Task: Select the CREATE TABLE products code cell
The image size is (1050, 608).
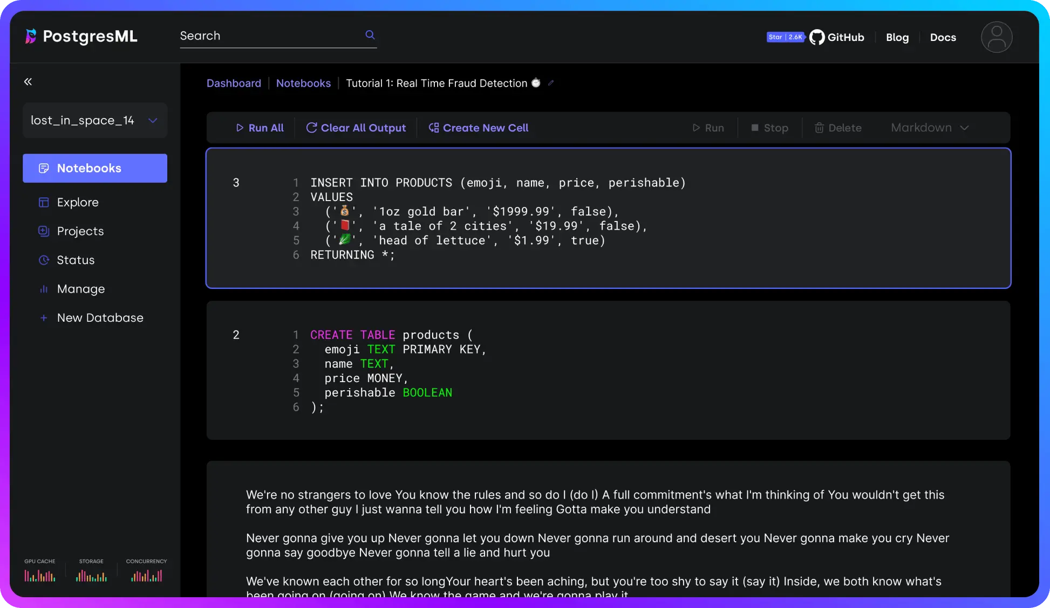Action: 608,370
